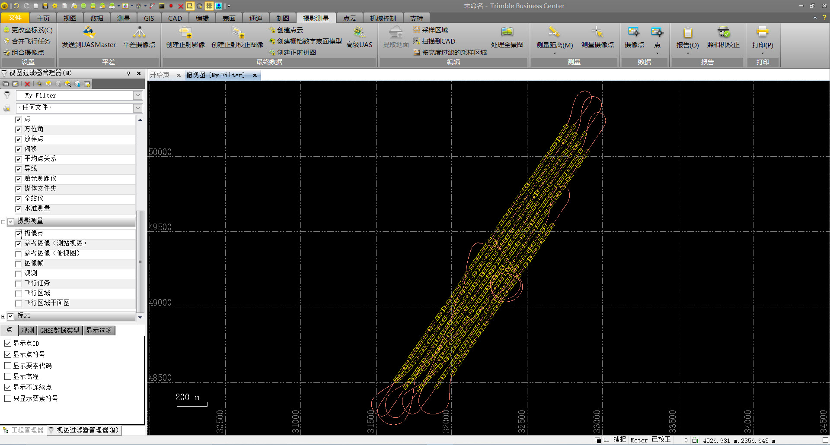The height and width of the screenshot is (445, 830).
Task: Click the 测量摄像点 icon
Action: 597,32
